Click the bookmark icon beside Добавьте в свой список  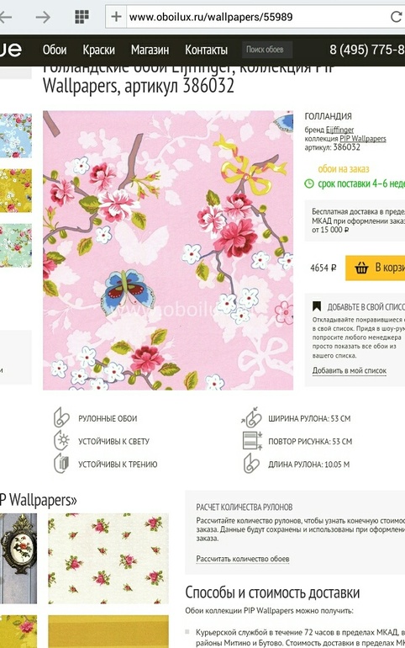(316, 306)
